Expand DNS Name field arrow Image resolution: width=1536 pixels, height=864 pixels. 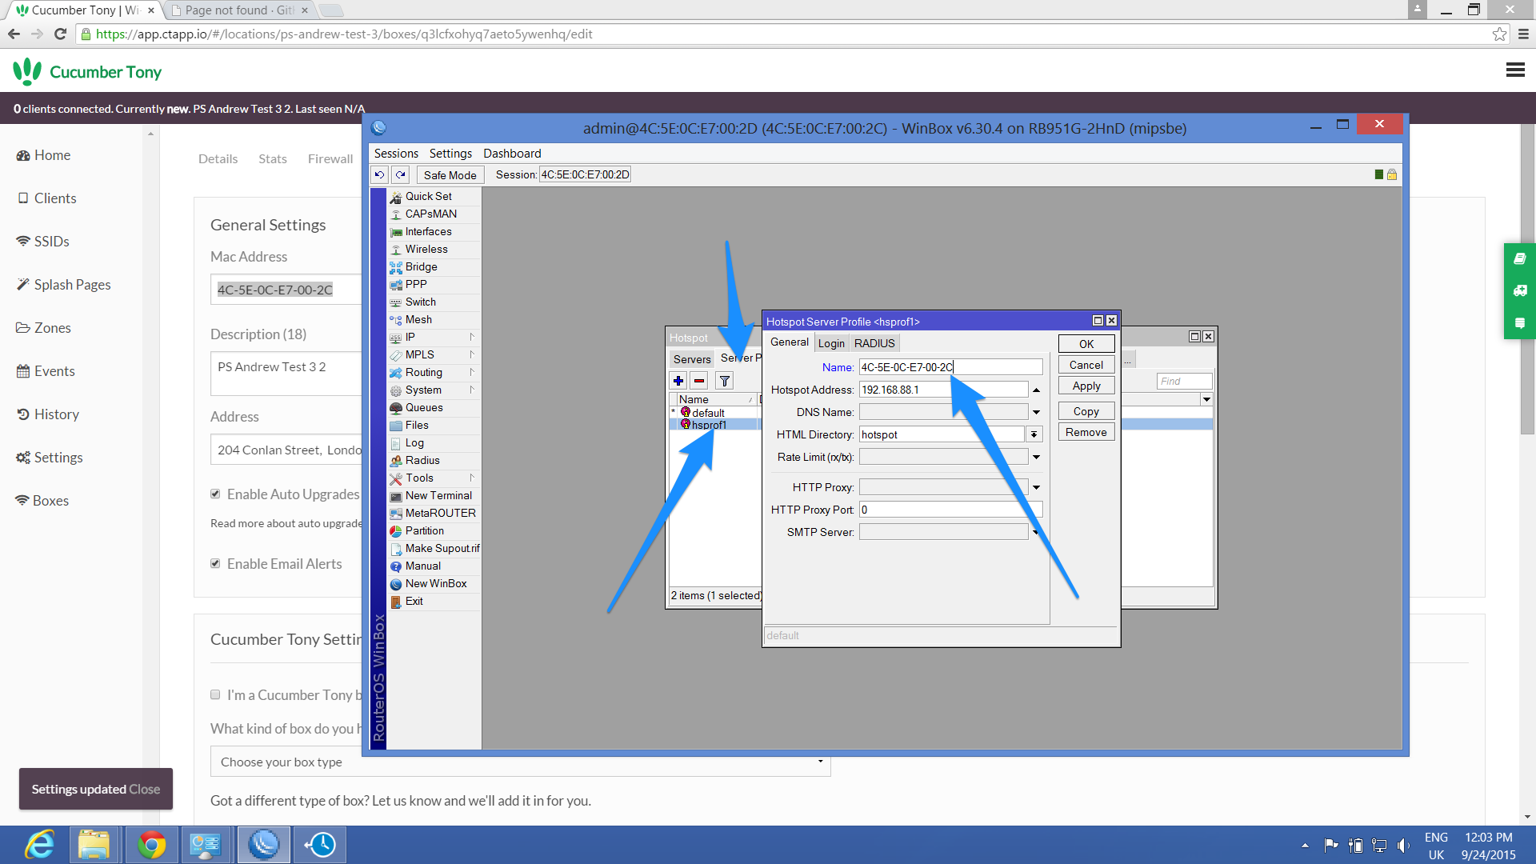coord(1036,412)
